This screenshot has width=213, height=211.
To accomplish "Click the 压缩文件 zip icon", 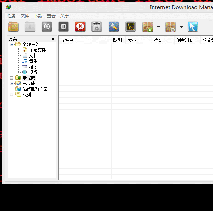I will 25,50.
